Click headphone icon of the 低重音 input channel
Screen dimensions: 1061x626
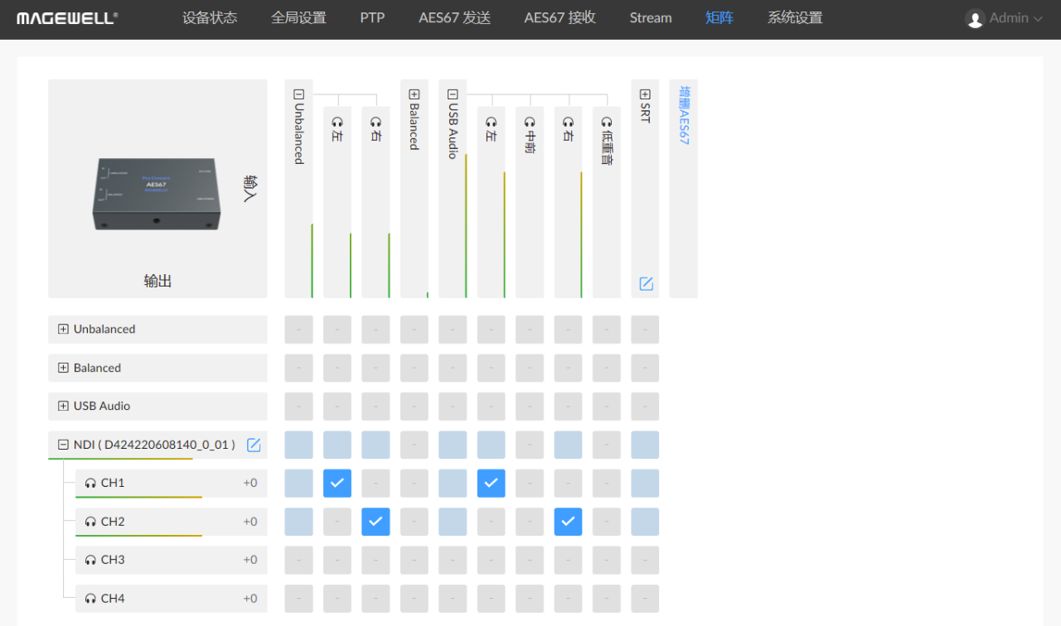(x=607, y=123)
